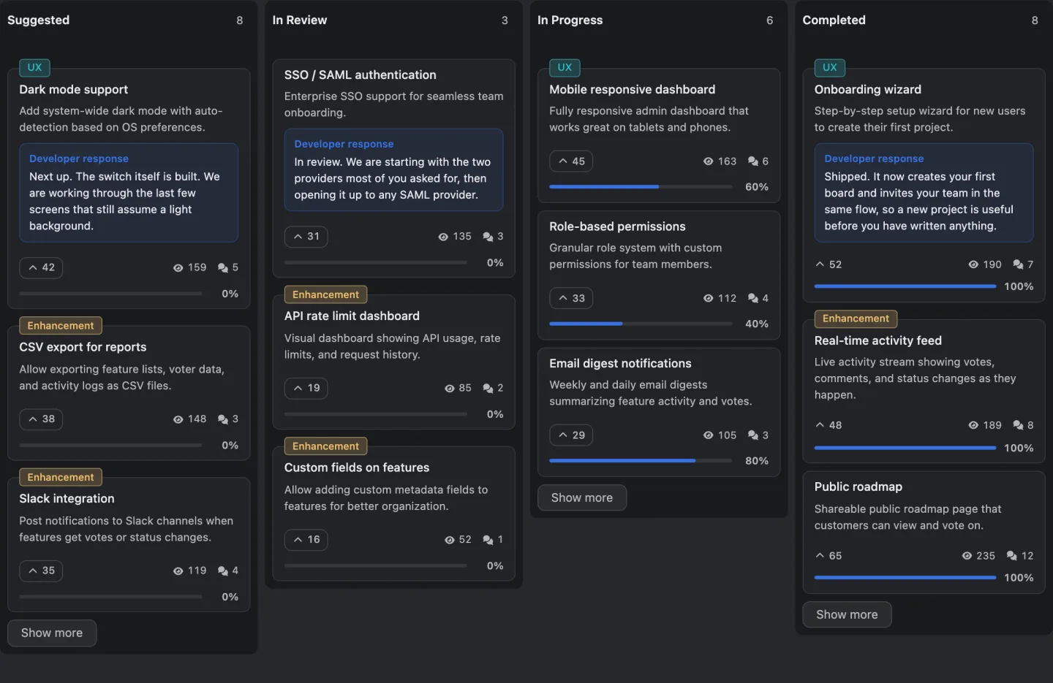The image size is (1053, 683).
Task: Open comments on Public roadmap
Action: pos(1012,556)
